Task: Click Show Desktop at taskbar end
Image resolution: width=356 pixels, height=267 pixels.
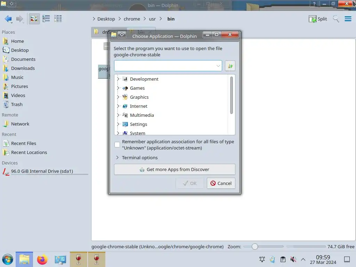Action: click(x=347, y=259)
